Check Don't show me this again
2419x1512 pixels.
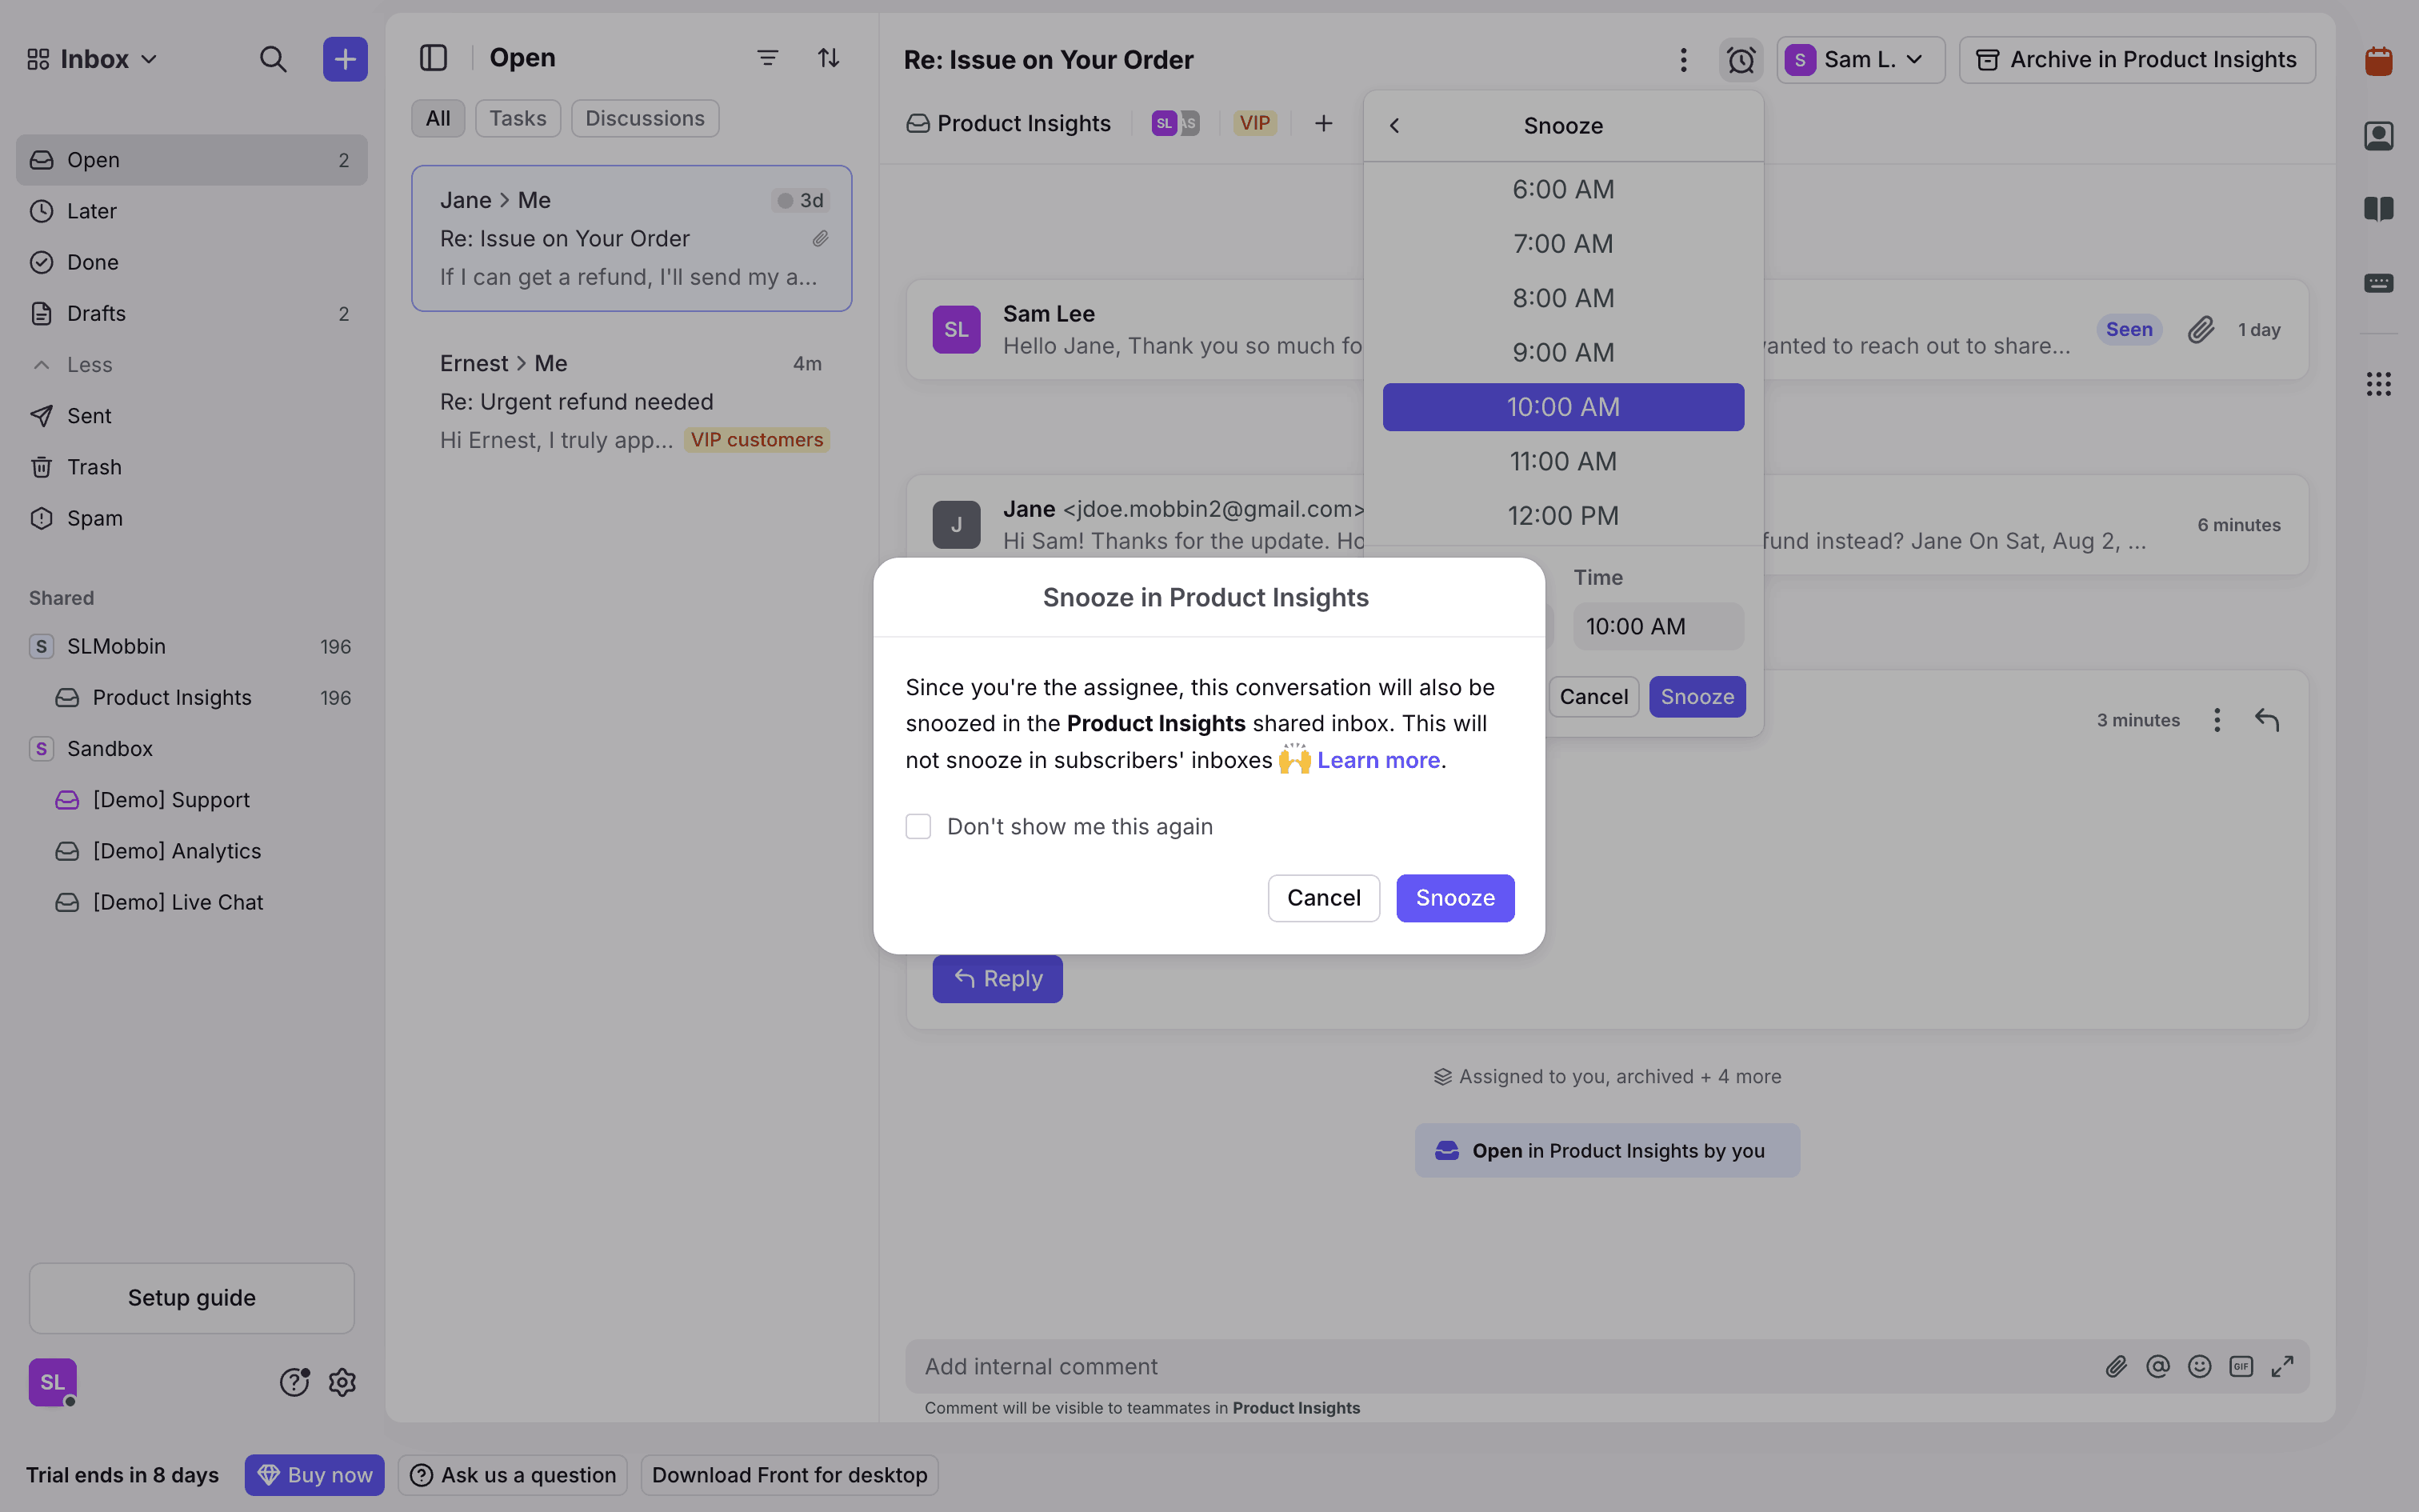pos(918,826)
